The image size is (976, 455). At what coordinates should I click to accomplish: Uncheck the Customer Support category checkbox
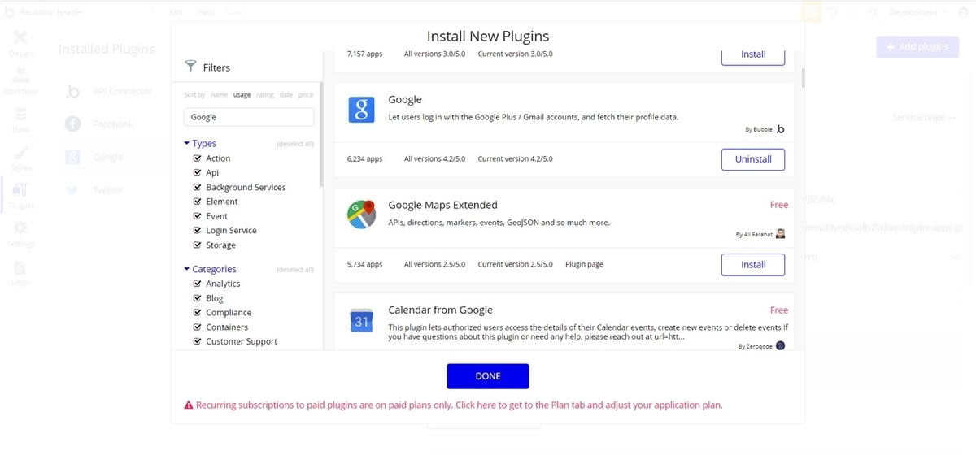click(197, 341)
